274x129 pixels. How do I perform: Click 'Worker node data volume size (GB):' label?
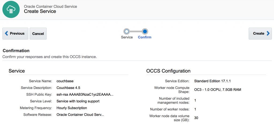point(169,118)
